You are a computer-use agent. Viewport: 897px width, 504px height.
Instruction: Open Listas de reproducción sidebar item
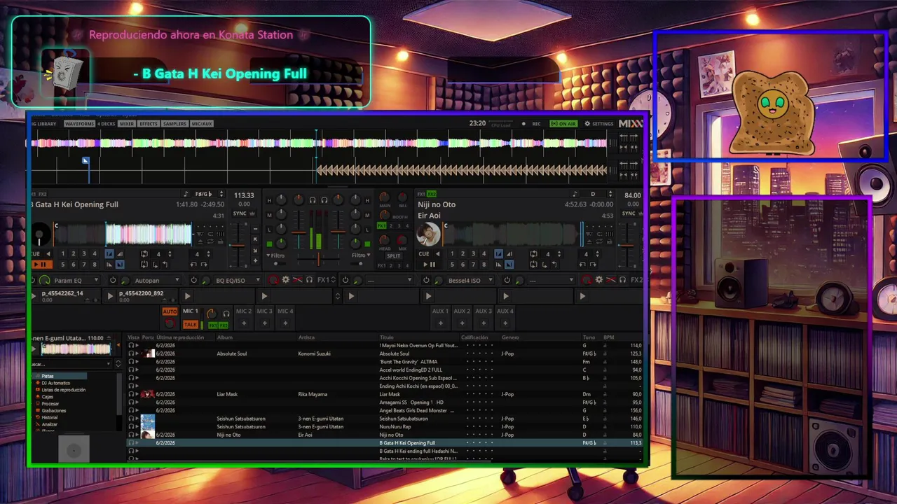(x=63, y=390)
